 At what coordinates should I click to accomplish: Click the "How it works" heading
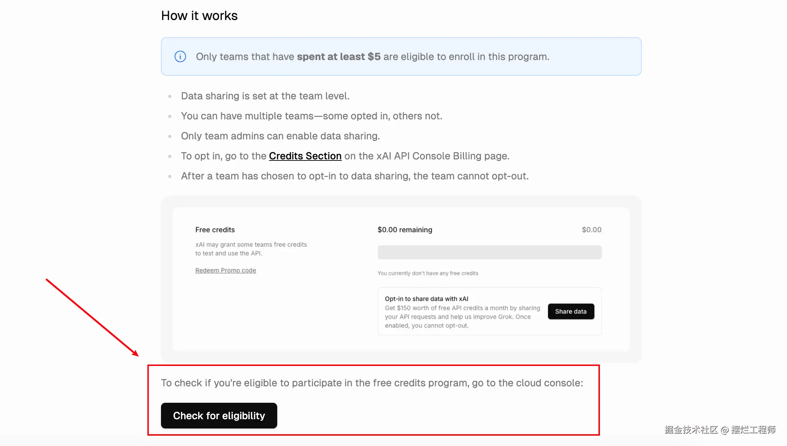tap(199, 16)
